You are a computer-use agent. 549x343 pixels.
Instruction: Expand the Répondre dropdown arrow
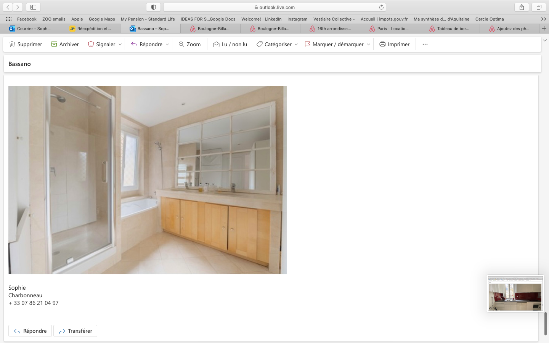click(x=167, y=44)
